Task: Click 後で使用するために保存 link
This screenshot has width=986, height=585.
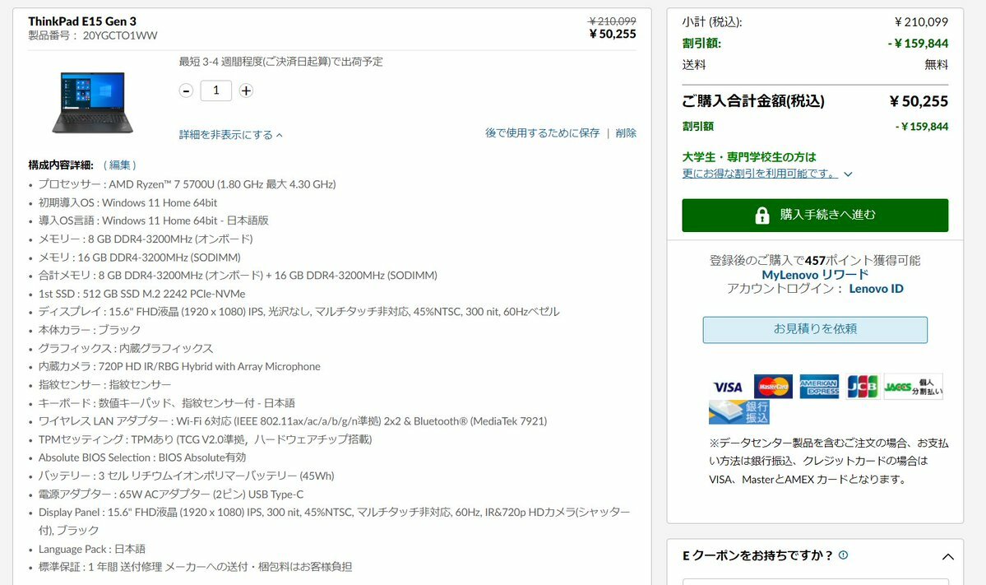Action: pyautogui.click(x=542, y=132)
